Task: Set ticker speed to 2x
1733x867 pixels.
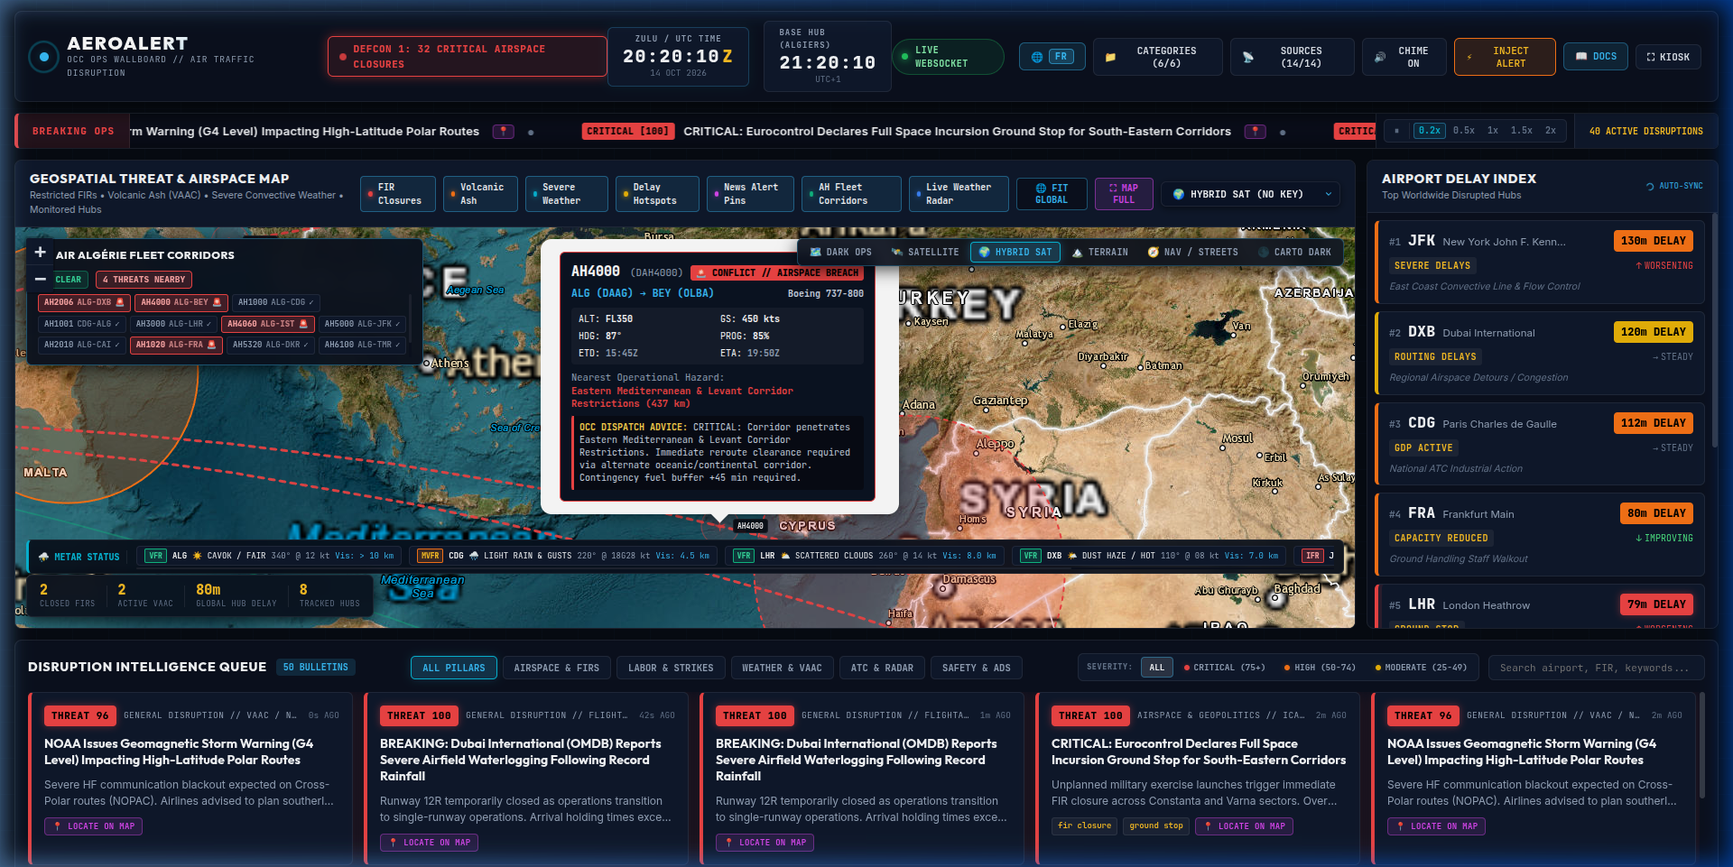Action: tap(1551, 131)
